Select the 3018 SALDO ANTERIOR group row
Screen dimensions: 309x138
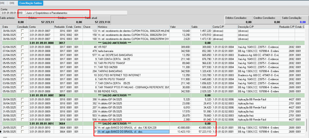pyautogui.click(x=152, y=95)
